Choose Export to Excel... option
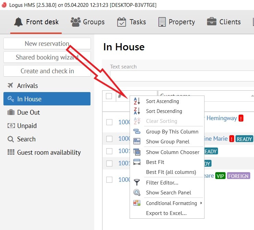 point(167,213)
